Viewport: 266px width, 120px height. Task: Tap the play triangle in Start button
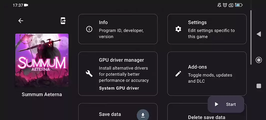217,104
